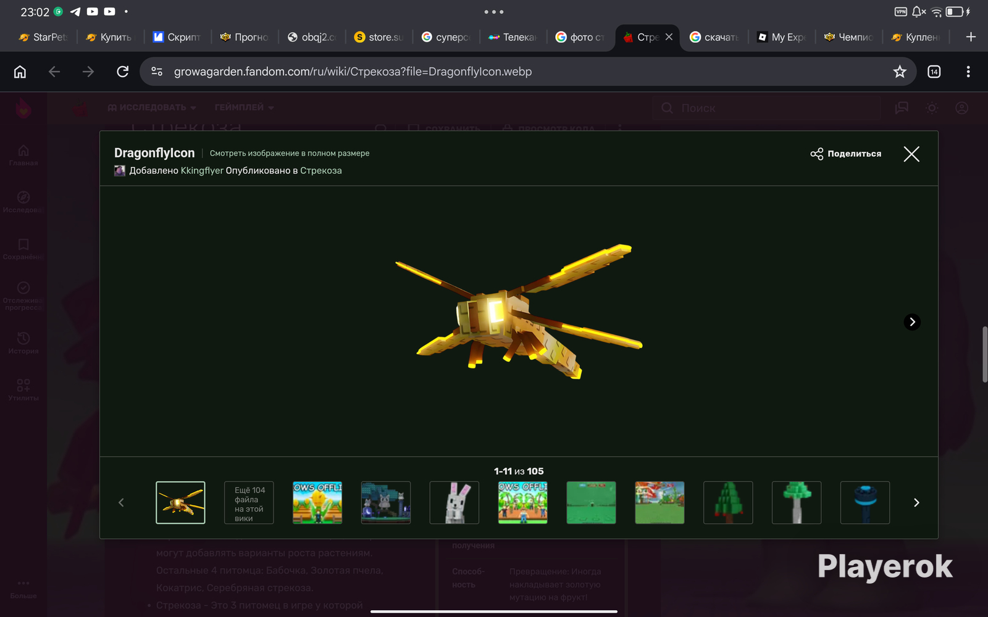Image resolution: width=988 pixels, height=617 pixels.
Task: Switch to the скачать Google tab
Action: [x=714, y=37]
